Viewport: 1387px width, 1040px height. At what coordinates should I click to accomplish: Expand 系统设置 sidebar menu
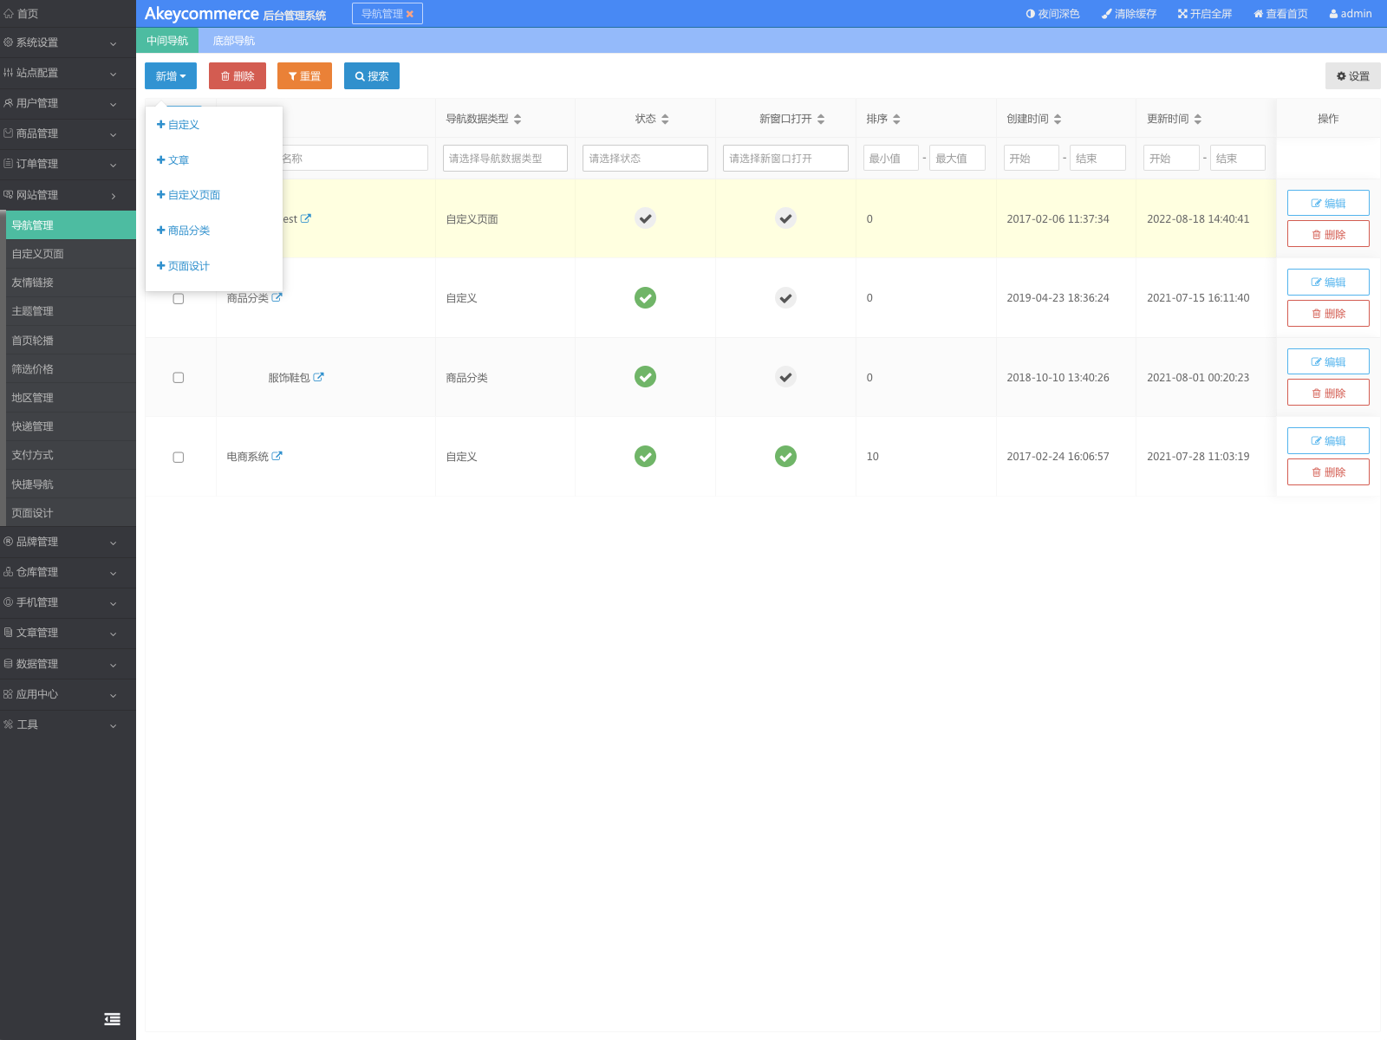[x=68, y=42]
